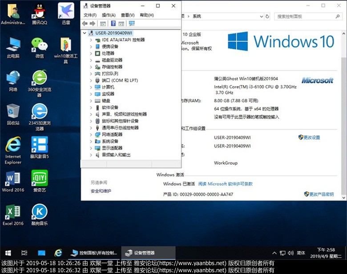347x274 pixels.
Task: Click the Internet Explorer taskbar icon
Action: click(58, 253)
